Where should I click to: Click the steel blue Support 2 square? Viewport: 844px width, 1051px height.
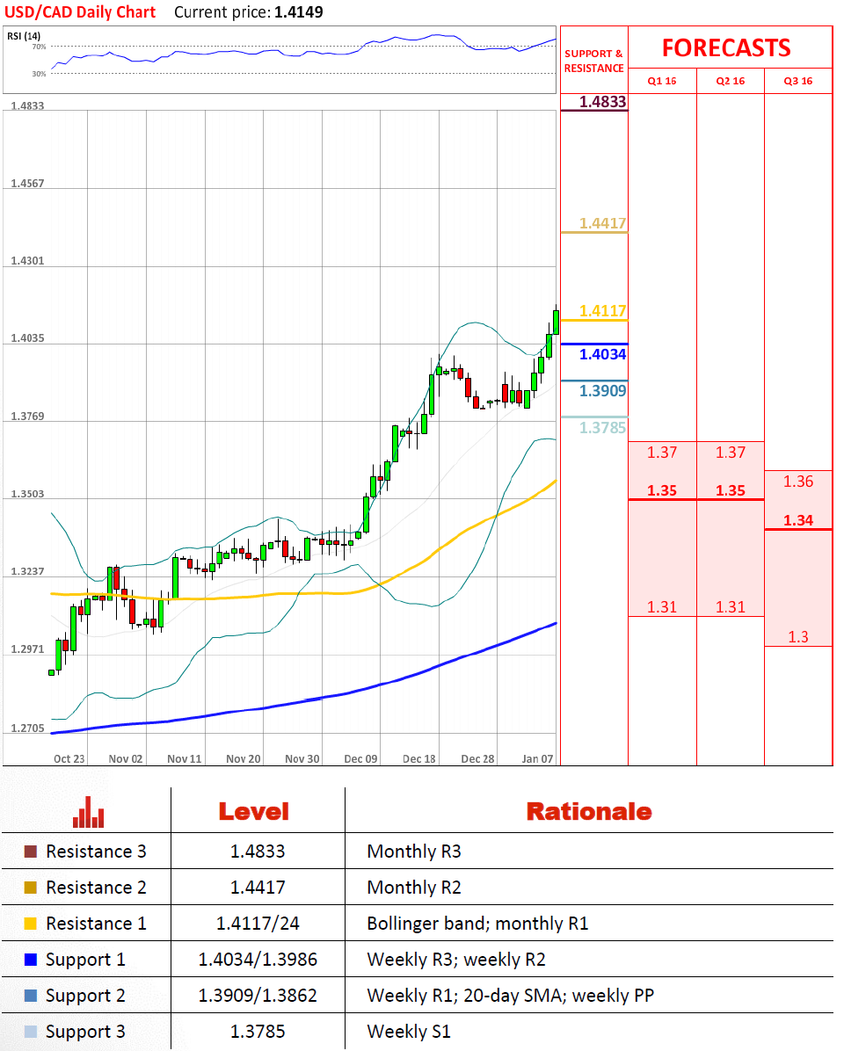31,996
